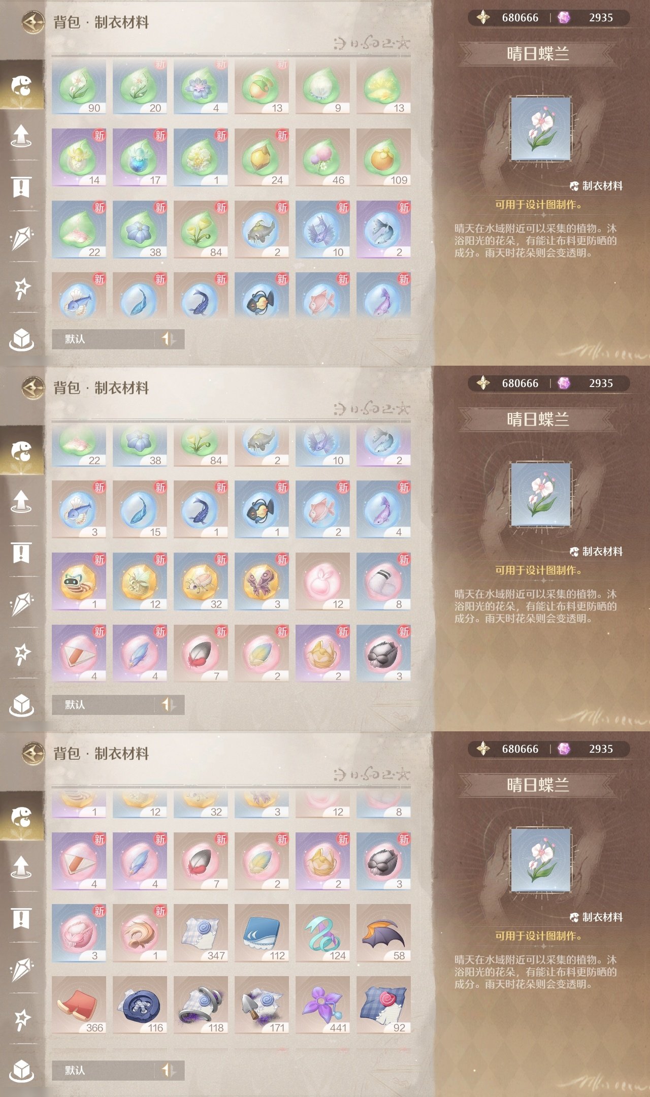Choose the swirl fabric scrap showing 347
This screenshot has height=1097, width=650.
[x=201, y=933]
